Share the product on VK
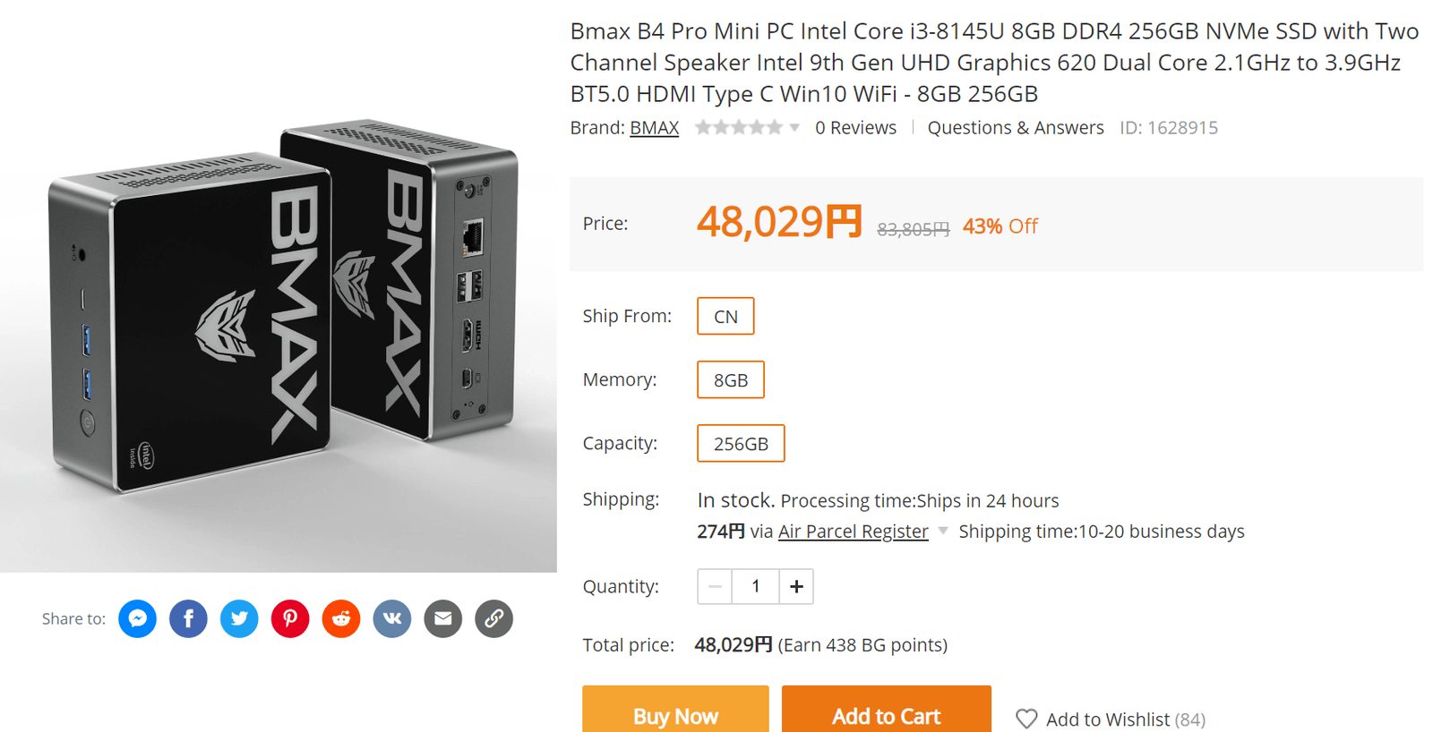This screenshot has width=1433, height=732. (392, 618)
